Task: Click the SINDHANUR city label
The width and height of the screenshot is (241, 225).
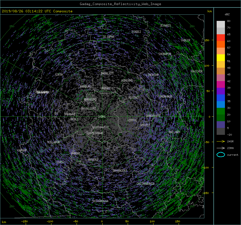Action: pyautogui.click(x=165, y=97)
